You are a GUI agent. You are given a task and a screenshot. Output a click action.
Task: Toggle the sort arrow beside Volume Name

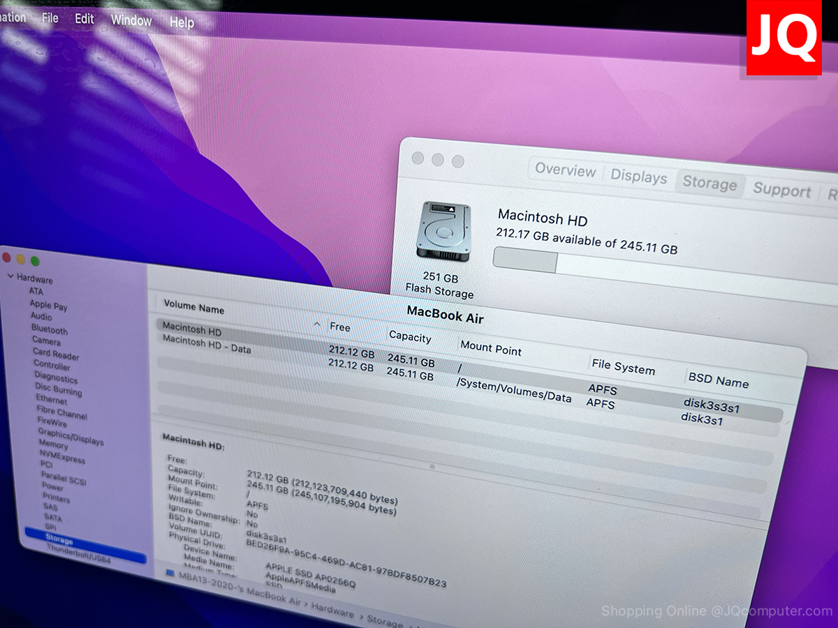coord(318,325)
